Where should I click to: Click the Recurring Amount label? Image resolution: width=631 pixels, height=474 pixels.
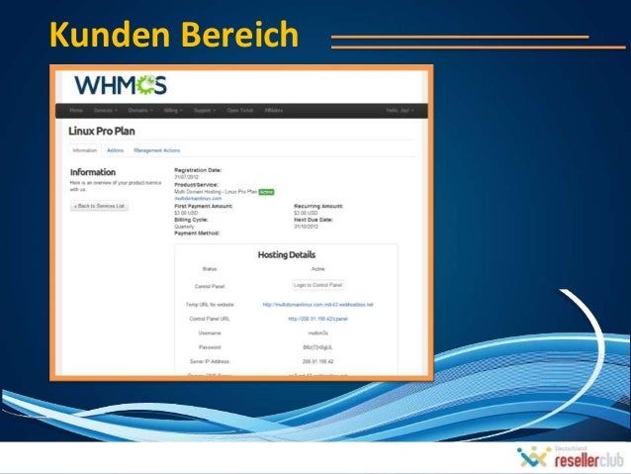(318, 206)
